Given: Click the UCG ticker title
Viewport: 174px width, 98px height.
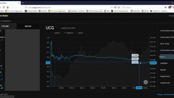Looking at the screenshot, I should click(50, 28).
